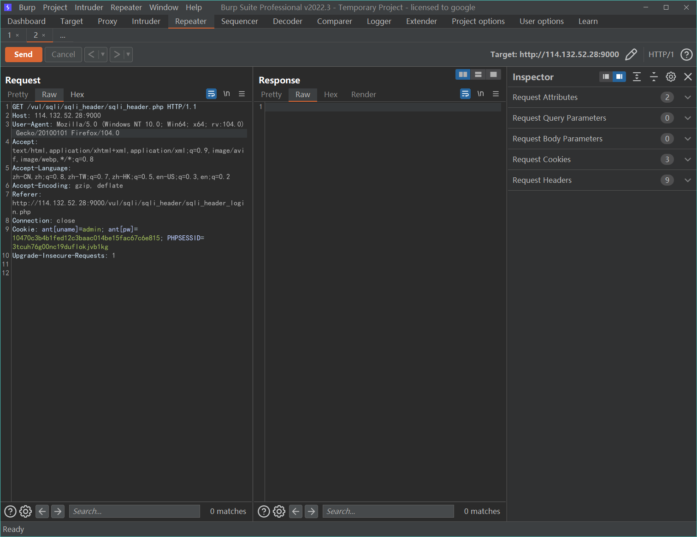Open the previous-history dropdown arrow
Image resolution: width=697 pixels, height=537 pixels.
[103, 54]
